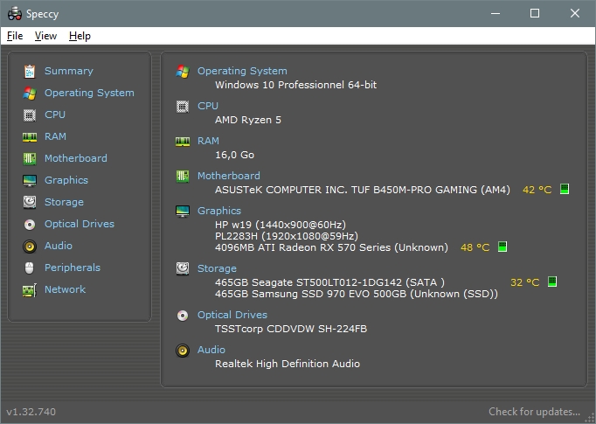Click the Network card icon in sidebar
Image resolution: width=596 pixels, height=424 pixels.
point(30,290)
